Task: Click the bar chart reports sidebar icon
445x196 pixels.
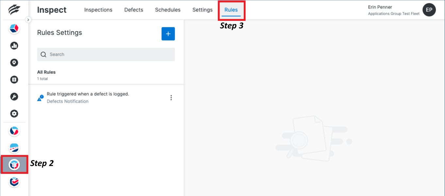Action: [x=14, y=46]
